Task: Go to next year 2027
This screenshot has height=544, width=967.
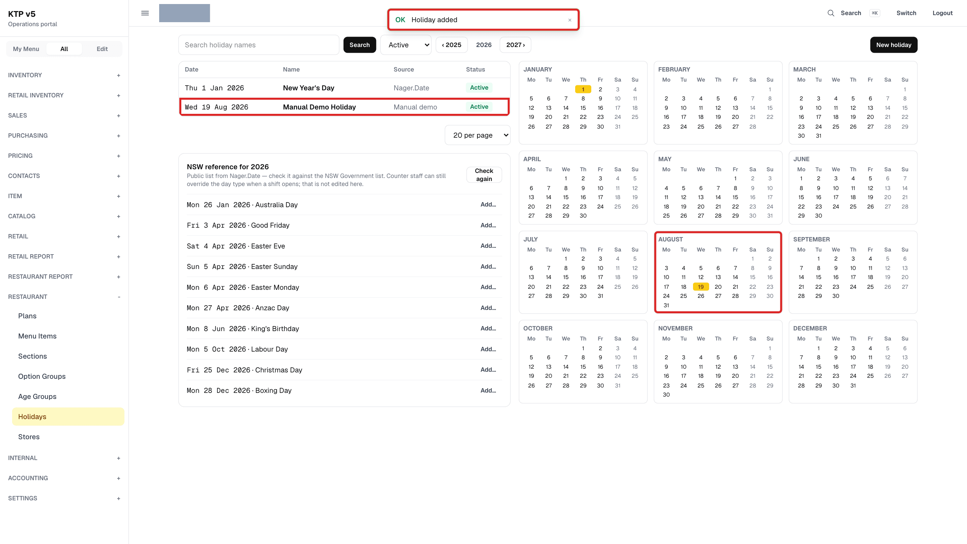Action: point(515,45)
